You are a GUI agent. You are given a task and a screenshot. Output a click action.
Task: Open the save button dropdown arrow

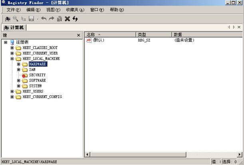tap(38, 19)
